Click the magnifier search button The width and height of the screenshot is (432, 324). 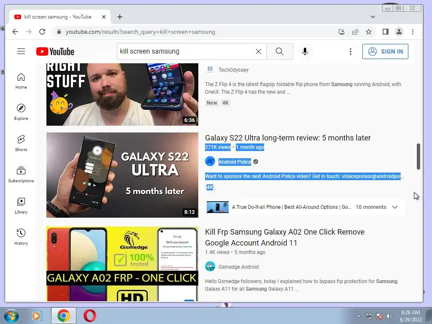tap(279, 51)
